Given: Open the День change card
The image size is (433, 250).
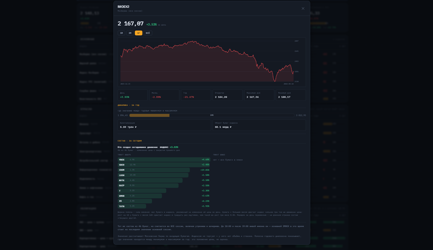Looking at the screenshot, I should pyautogui.click(x=132, y=95).
